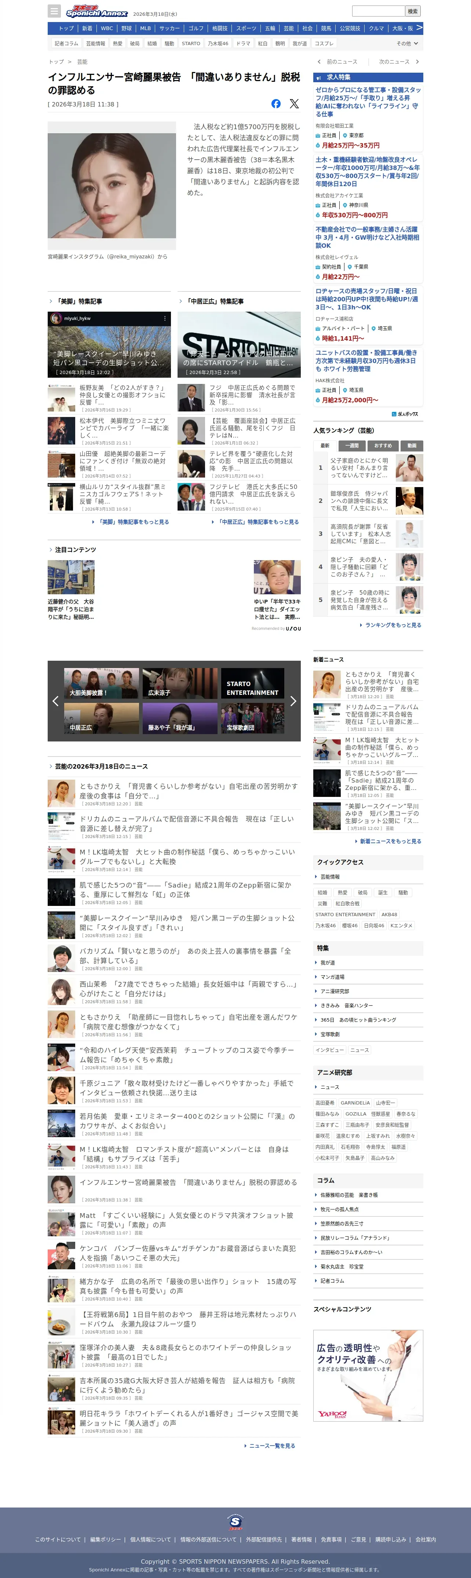Open the ゆいP diet recommended article
This screenshot has width=471, height=1578.
(277, 590)
